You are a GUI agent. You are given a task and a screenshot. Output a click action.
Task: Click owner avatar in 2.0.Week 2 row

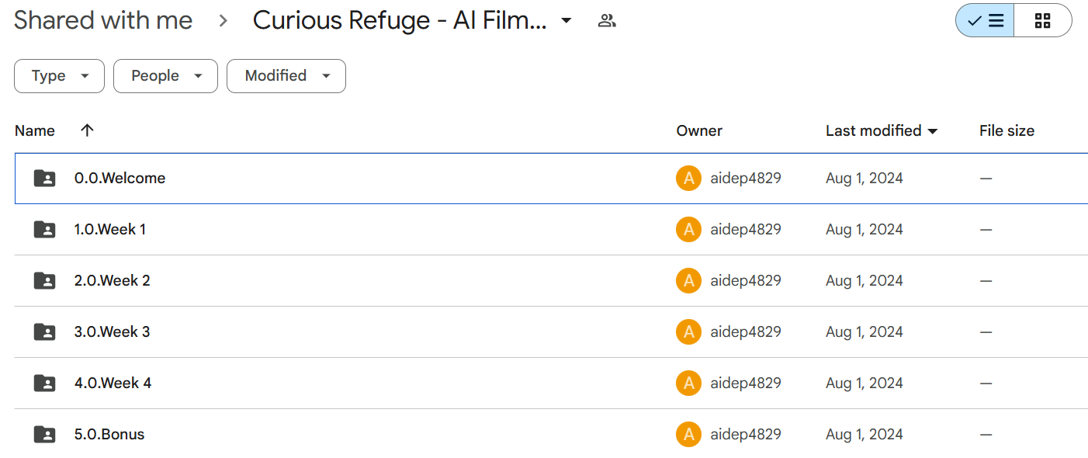[x=688, y=281]
